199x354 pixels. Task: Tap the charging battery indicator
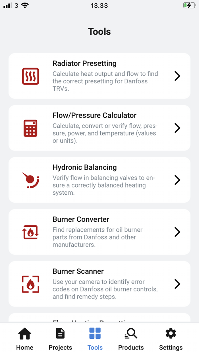coord(189,5)
